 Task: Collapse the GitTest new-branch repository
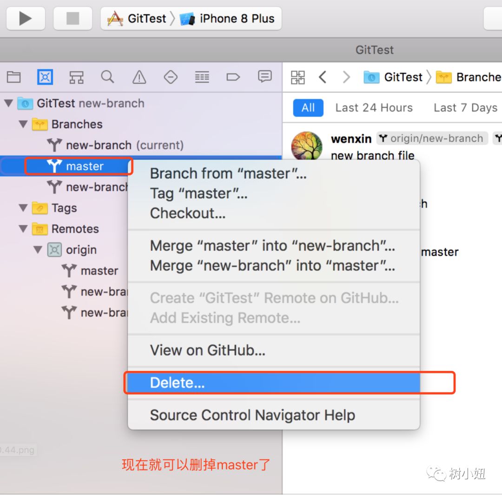tap(9, 103)
